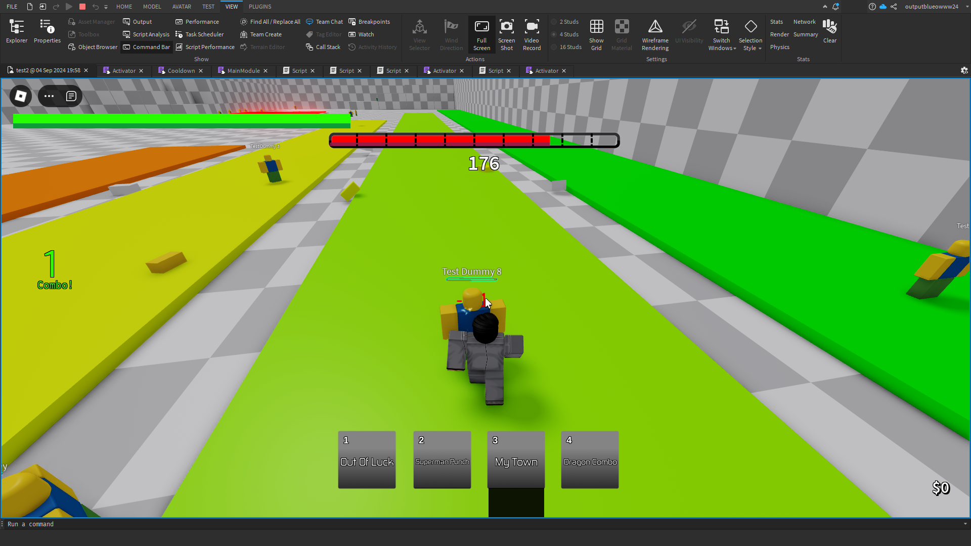Click the Dragon Combo ability button
Viewport: 971px width, 546px height.
click(x=590, y=460)
